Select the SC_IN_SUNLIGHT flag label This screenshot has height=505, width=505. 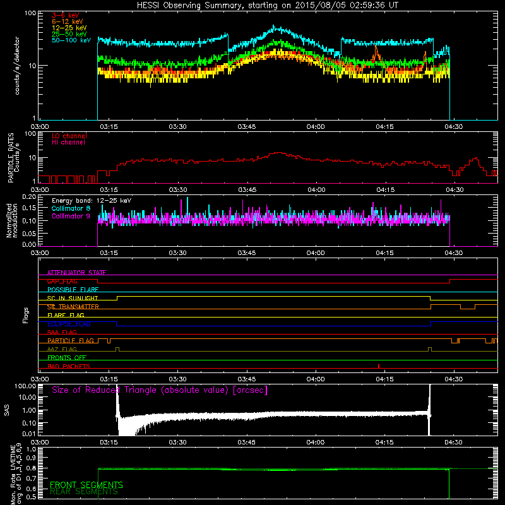click(73, 298)
